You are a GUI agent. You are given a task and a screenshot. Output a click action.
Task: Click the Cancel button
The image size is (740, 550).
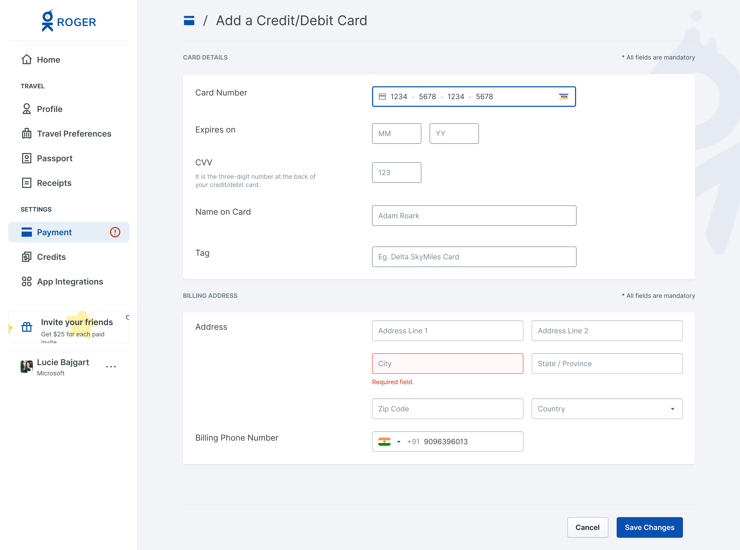(587, 527)
